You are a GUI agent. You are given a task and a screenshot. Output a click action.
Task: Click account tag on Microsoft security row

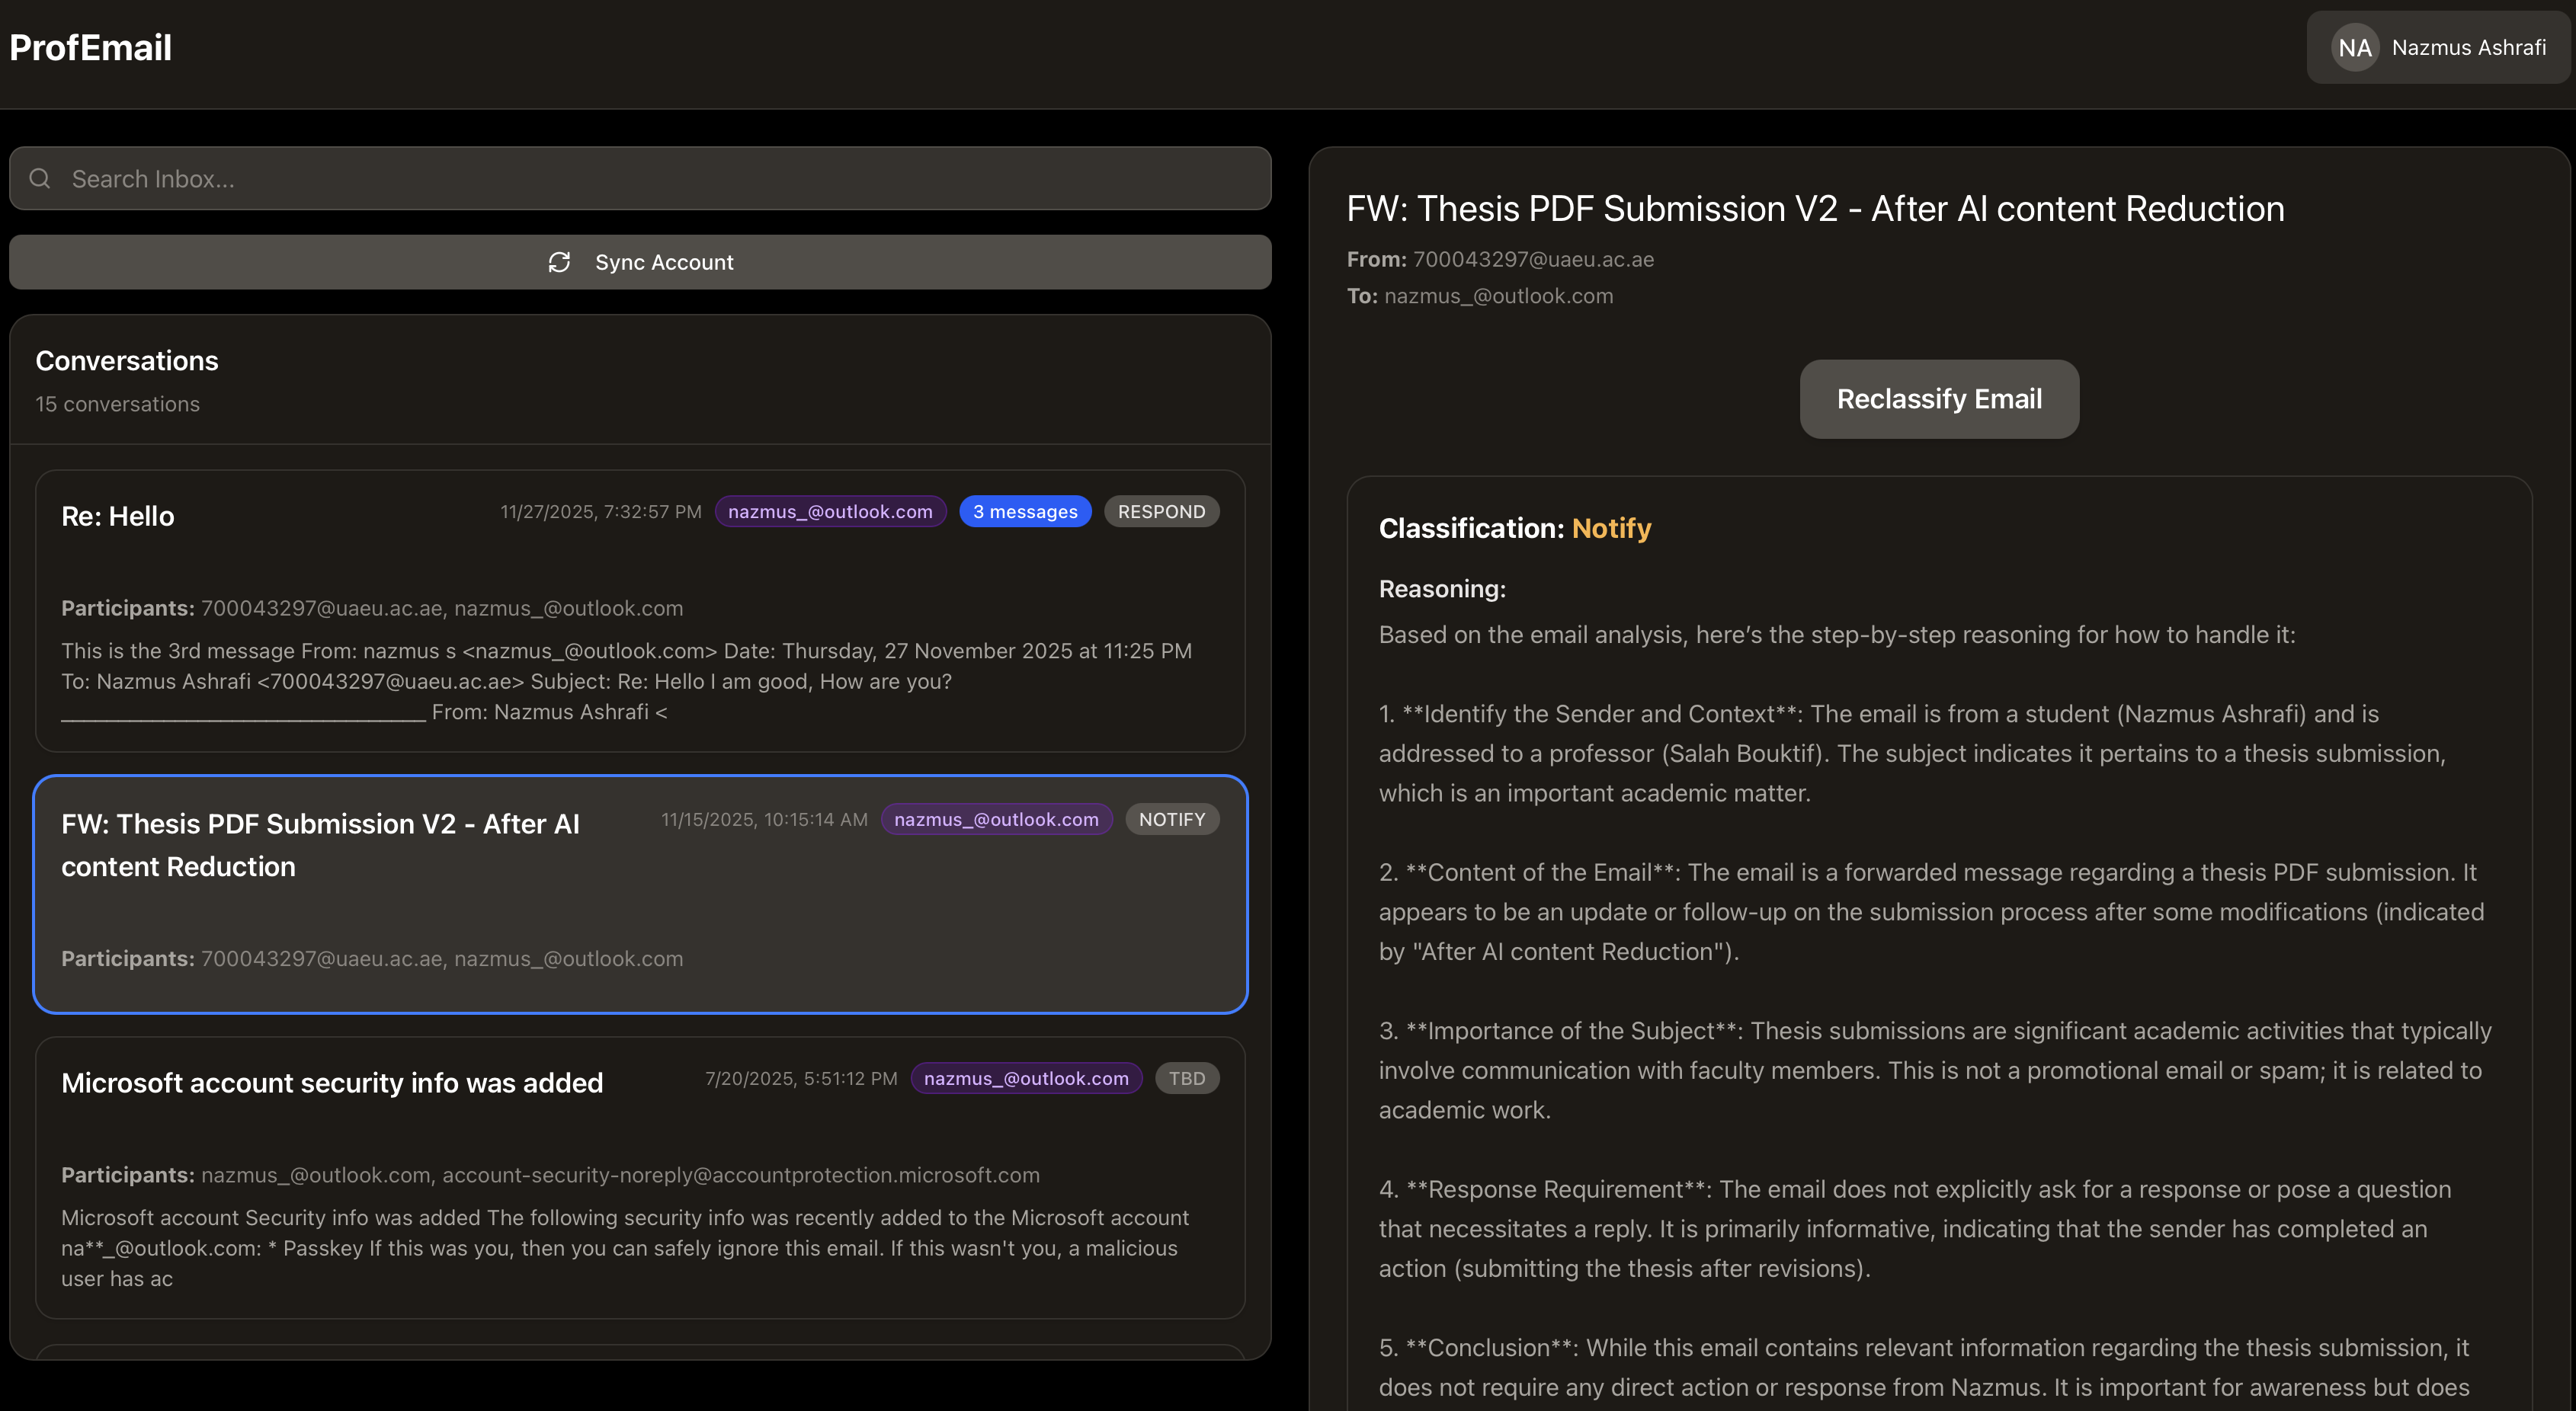click(1025, 1079)
